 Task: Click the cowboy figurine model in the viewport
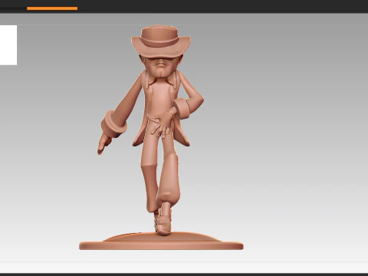pos(161,137)
